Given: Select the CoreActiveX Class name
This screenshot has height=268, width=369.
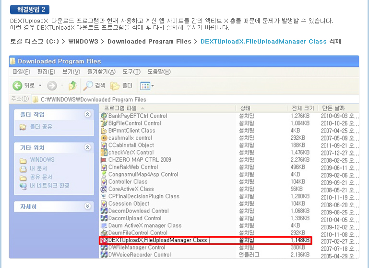Looking at the screenshot, I should 131,189.
